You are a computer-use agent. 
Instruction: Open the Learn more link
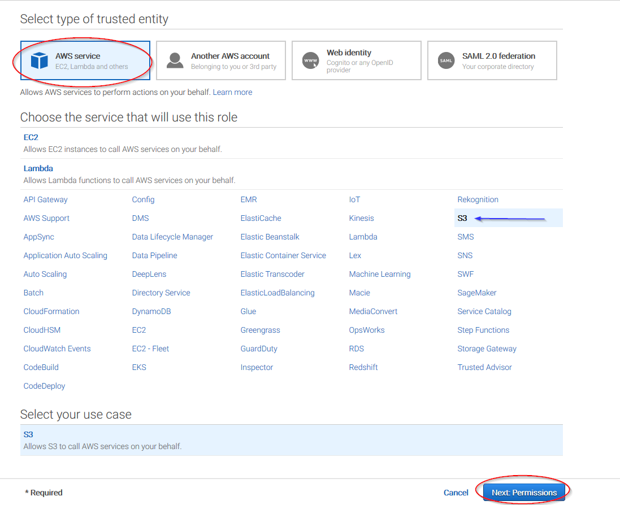(232, 92)
